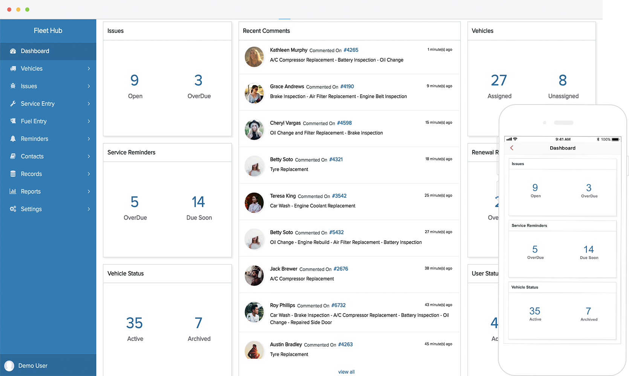Tap the back arrow in phone Dashboard header
The width and height of the screenshot is (629, 376).
pos(512,148)
